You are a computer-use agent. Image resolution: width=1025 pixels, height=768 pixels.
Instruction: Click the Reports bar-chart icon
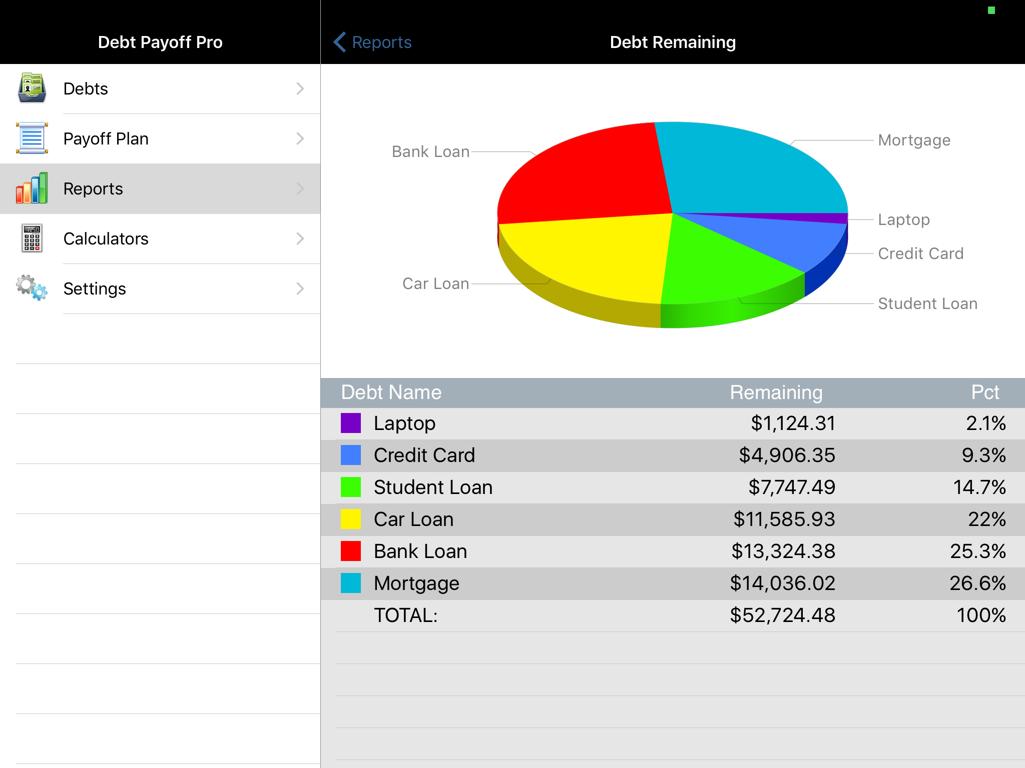pyautogui.click(x=32, y=188)
